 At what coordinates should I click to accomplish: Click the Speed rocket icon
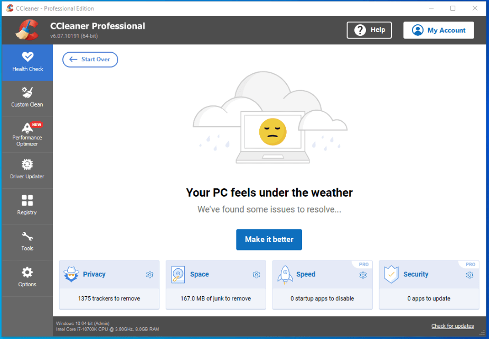285,275
